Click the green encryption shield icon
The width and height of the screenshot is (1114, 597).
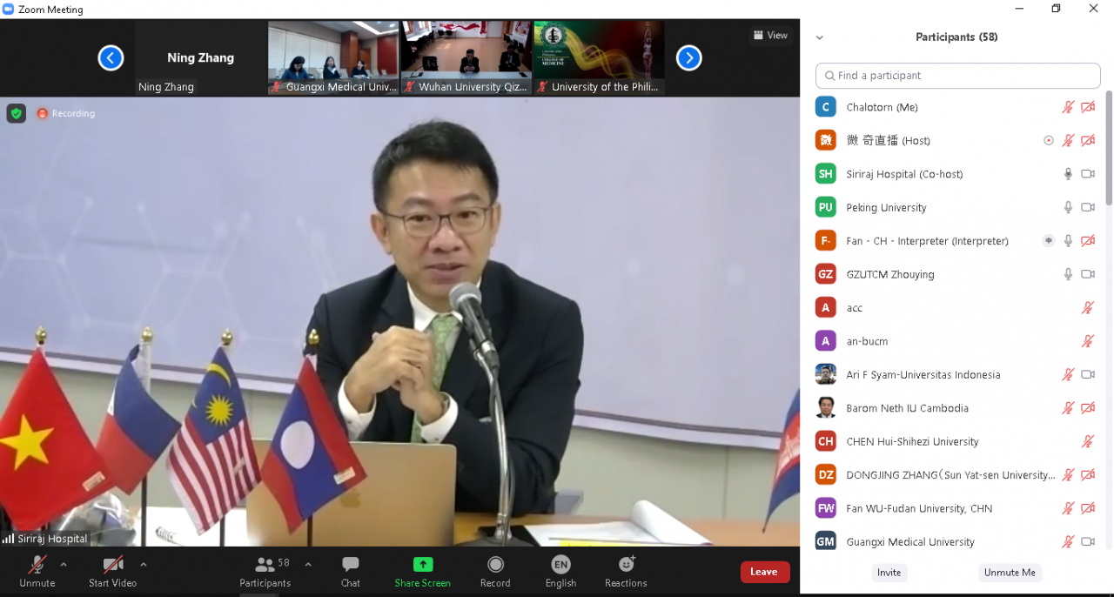pos(17,113)
